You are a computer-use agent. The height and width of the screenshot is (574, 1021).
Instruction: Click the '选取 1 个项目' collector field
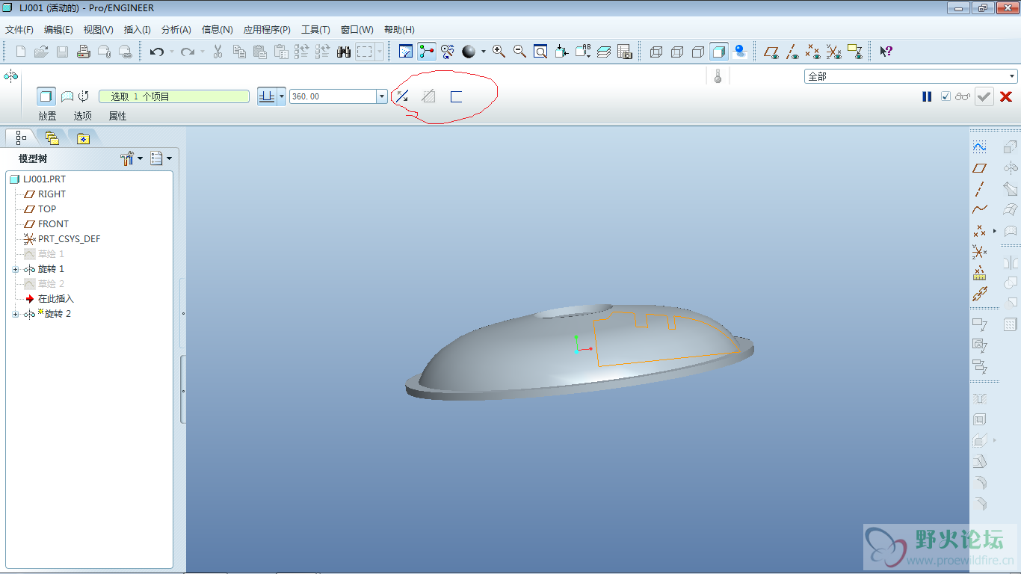(x=174, y=96)
